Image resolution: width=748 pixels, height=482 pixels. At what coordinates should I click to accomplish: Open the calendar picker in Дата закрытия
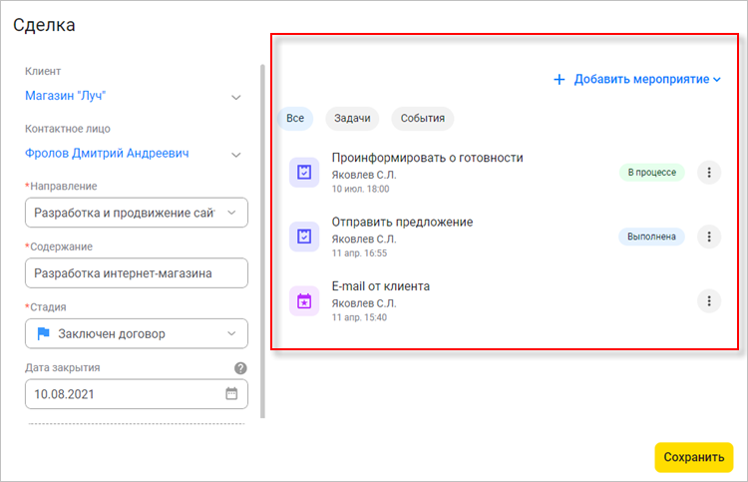click(x=231, y=394)
